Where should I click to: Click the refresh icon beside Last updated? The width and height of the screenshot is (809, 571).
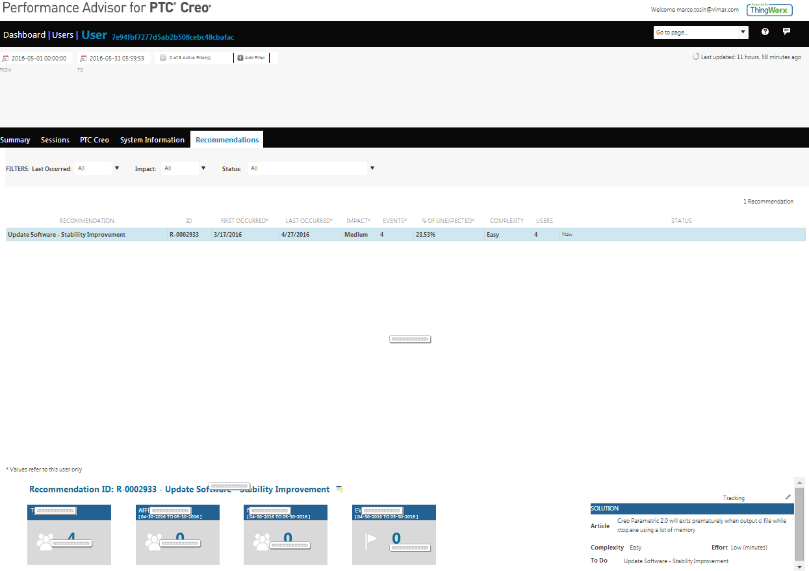[696, 57]
